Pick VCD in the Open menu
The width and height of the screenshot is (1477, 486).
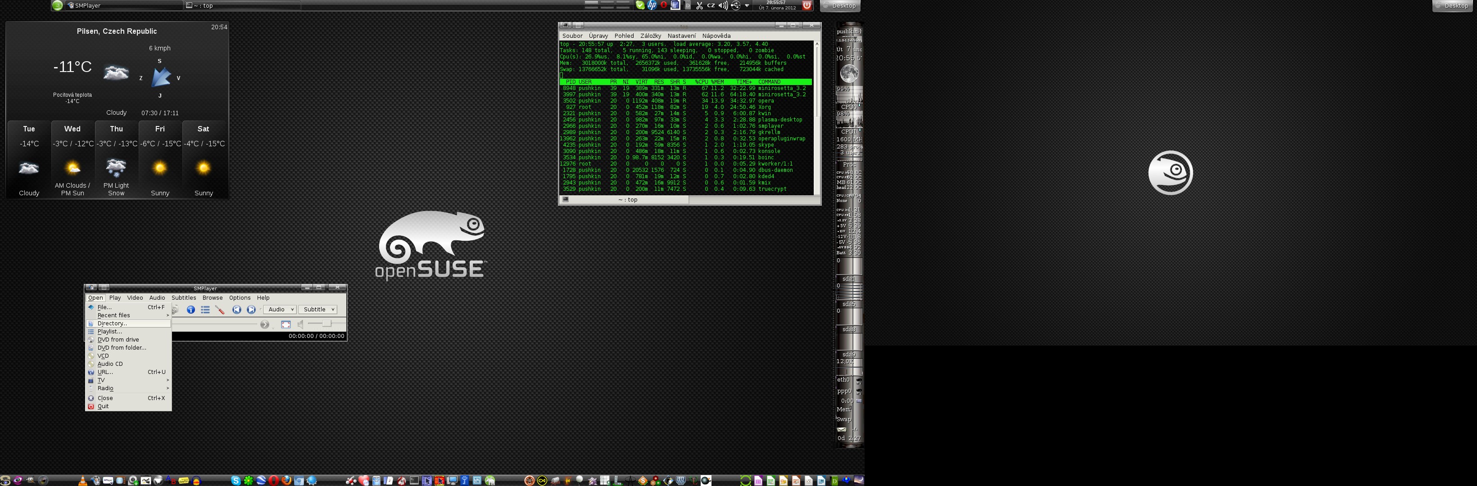tap(128, 355)
